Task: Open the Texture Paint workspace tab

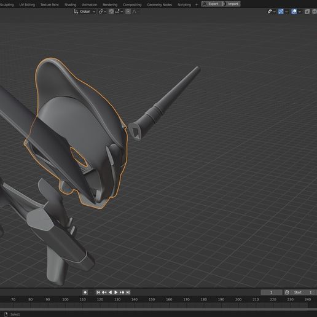Action: click(49, 4)
